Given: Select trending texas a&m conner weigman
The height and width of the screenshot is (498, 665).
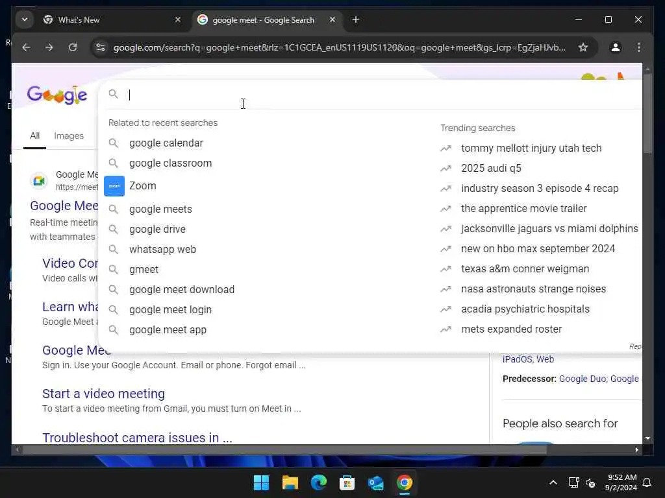Looking at the screenshot, I should pyautogui.click(x=525, y=269).
